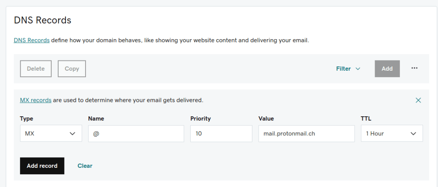Image resolution: width=438 pixels, height=187 pixels.
Task: Click the Value column label
Action: tap(266, 119)
